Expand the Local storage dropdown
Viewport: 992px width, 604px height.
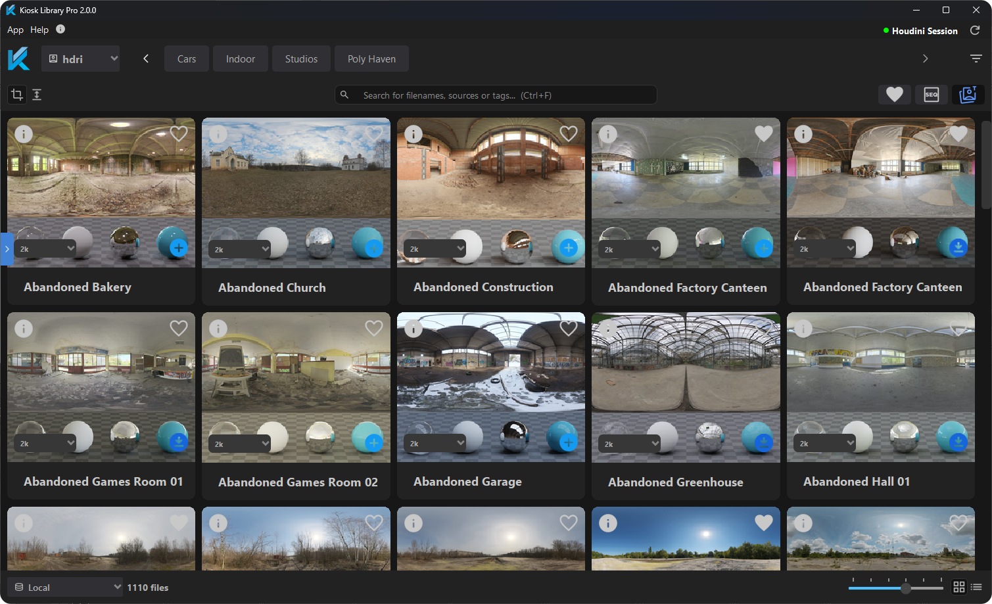66,587
